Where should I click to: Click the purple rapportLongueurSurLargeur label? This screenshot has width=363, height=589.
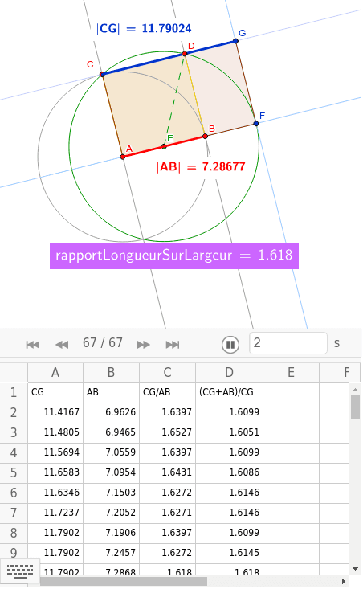174,256
